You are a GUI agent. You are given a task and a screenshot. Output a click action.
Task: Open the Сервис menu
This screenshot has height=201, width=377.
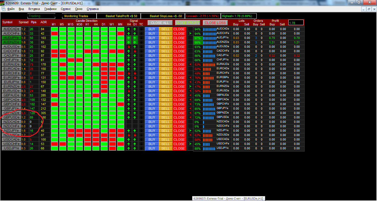[x=66, y=9]
